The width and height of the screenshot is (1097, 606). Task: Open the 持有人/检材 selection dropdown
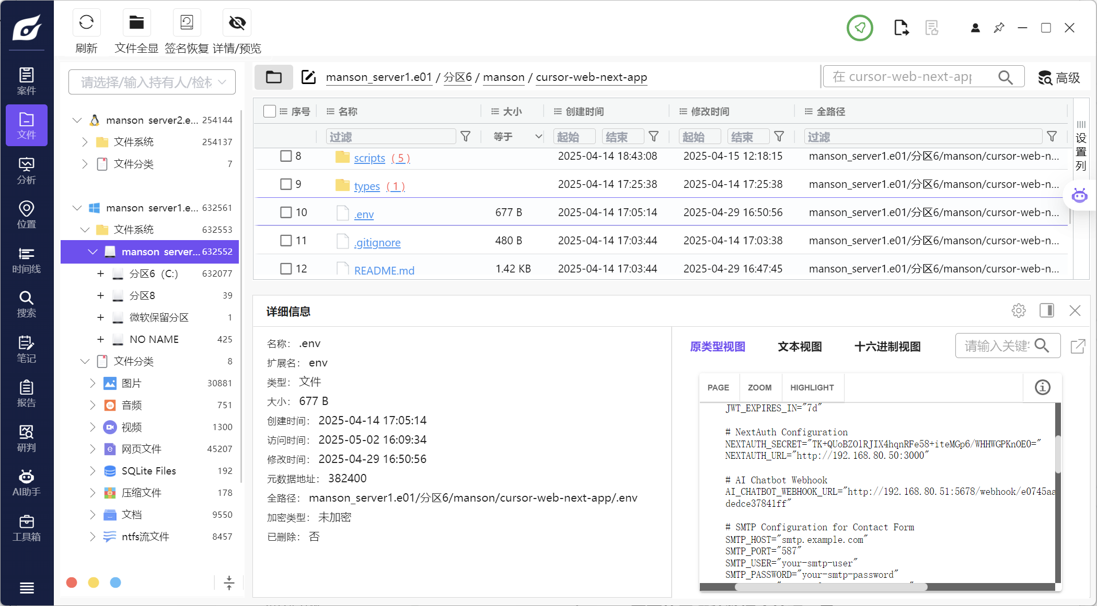pyautogui.click(x=152, y=82)
